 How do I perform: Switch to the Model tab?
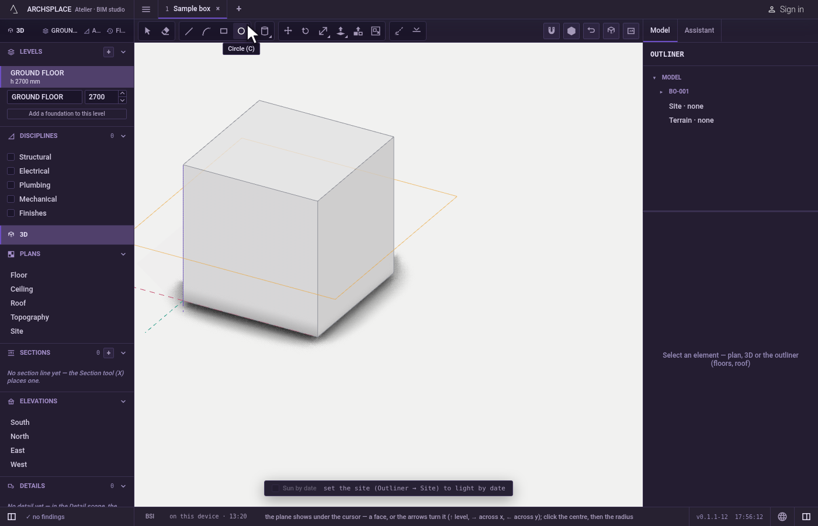(x=660, y=30)
